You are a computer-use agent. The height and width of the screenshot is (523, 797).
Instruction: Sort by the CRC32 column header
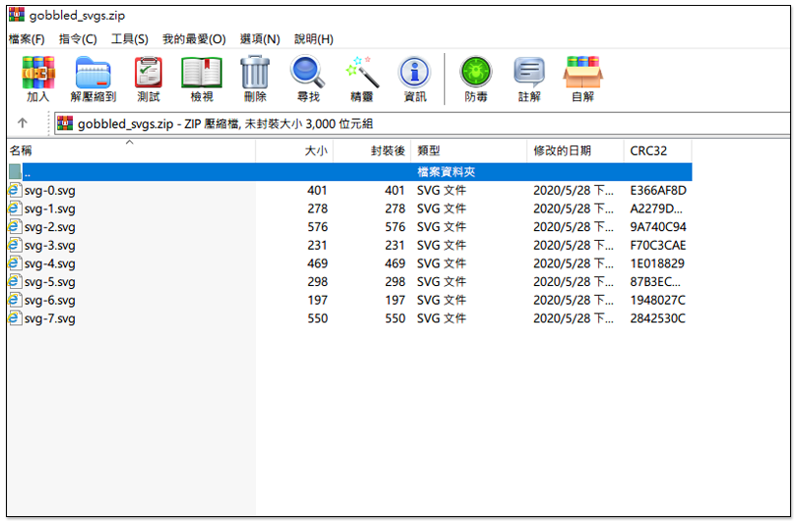[657, 150]
